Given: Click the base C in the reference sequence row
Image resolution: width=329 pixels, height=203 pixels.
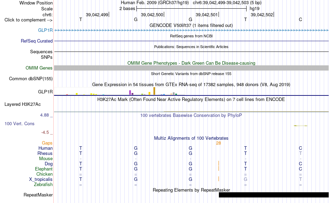Looking at the screenshot, I should (x=301, y=19).
